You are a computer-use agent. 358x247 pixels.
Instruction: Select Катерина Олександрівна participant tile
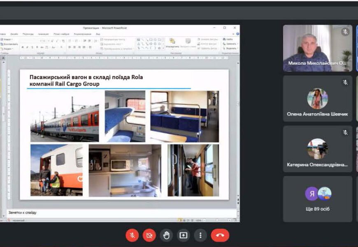(x=317, y=149)
